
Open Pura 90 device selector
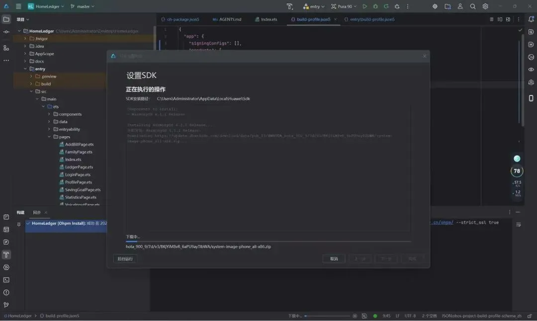344,6
